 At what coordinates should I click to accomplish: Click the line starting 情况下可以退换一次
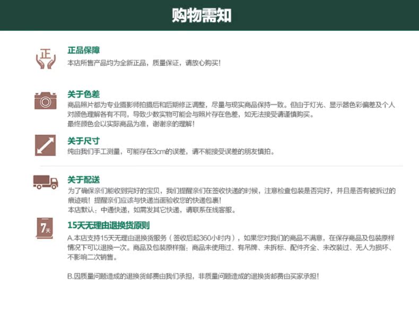(x=230, y=248)
